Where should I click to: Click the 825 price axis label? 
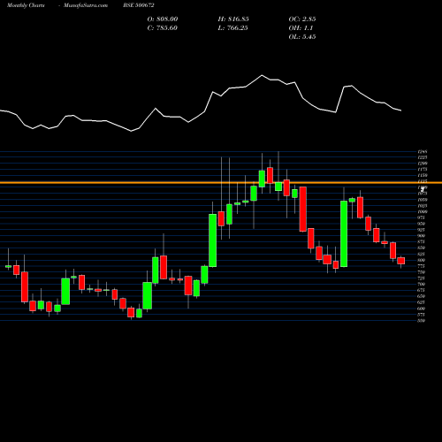422,254
